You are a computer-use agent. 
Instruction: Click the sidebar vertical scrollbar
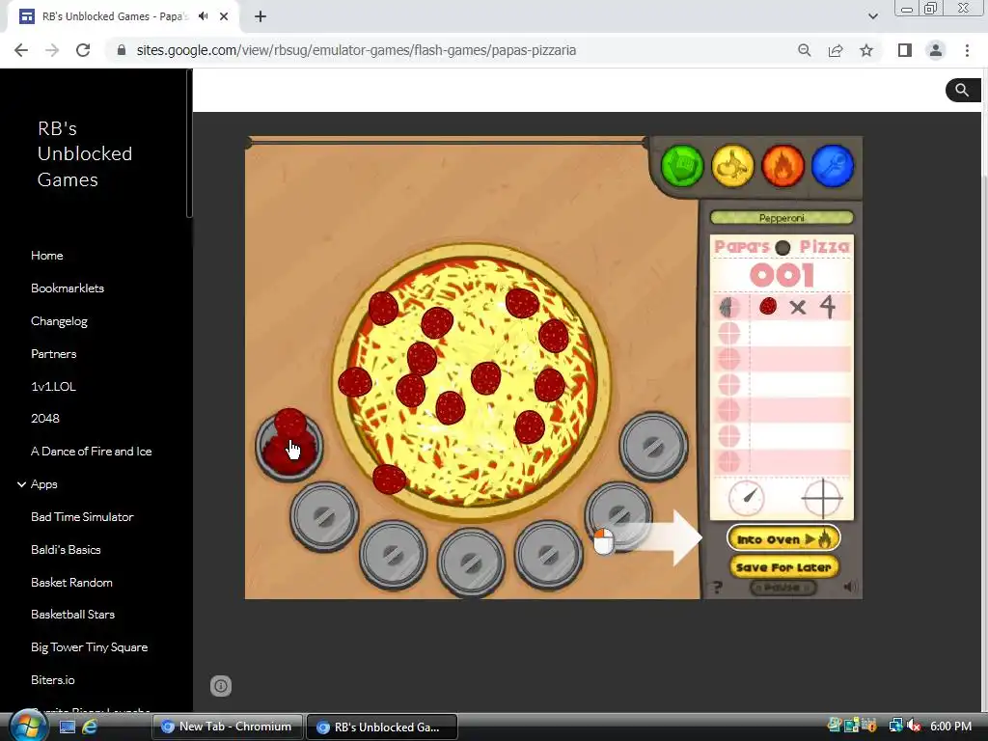coord(189,144)
